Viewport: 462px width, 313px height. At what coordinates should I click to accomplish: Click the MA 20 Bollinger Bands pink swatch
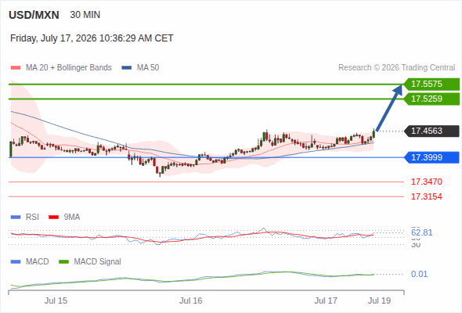pos(16,68)
